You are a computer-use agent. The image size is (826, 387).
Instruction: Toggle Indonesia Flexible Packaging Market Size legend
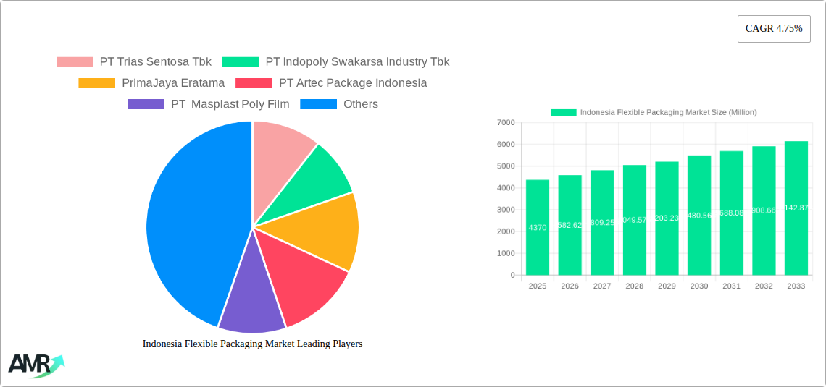(654, 112)
